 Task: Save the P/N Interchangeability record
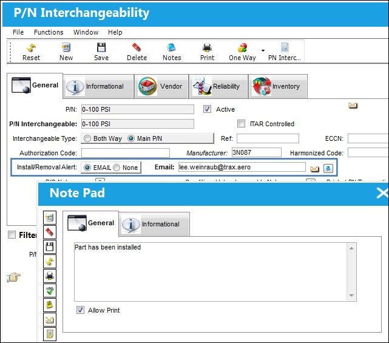click(x=101, y=52)
